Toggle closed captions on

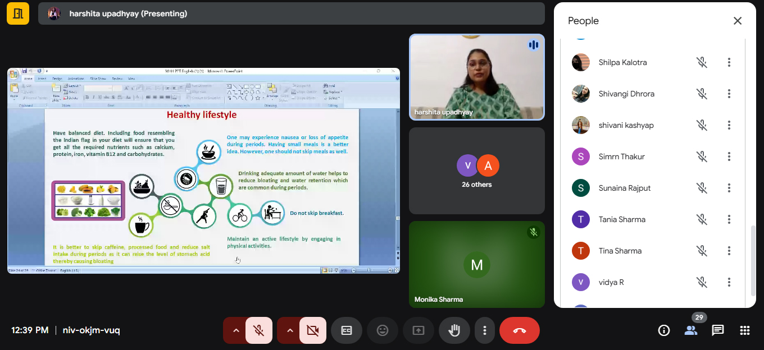[347, 330]
